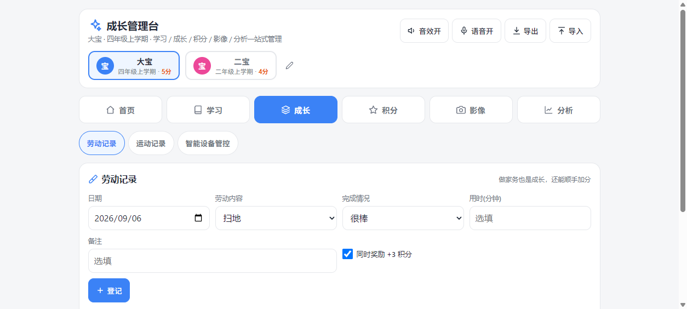Toggle voice with 语音开 button
This screenshot has width=687, height=309.
[477, 31]
